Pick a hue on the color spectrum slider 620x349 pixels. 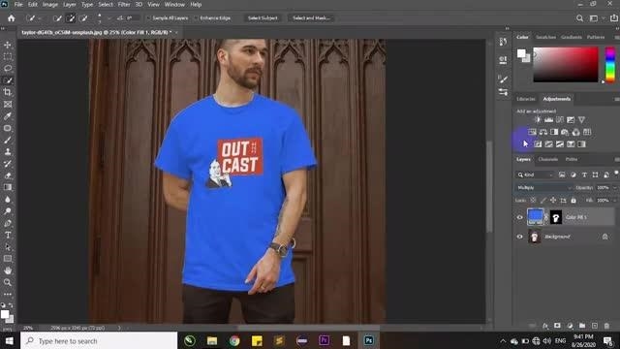610,65
